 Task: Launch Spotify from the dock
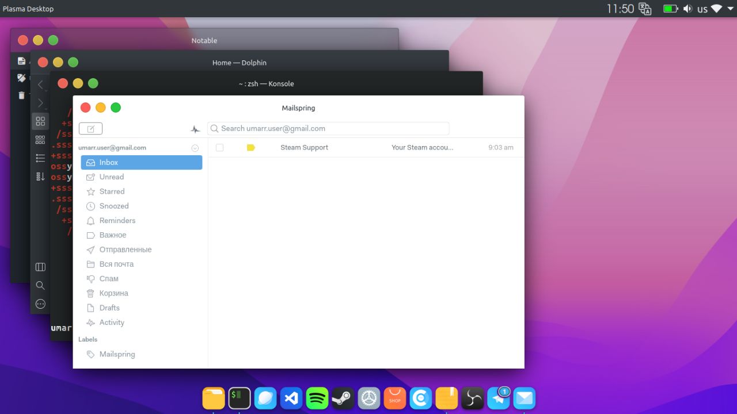317,398
